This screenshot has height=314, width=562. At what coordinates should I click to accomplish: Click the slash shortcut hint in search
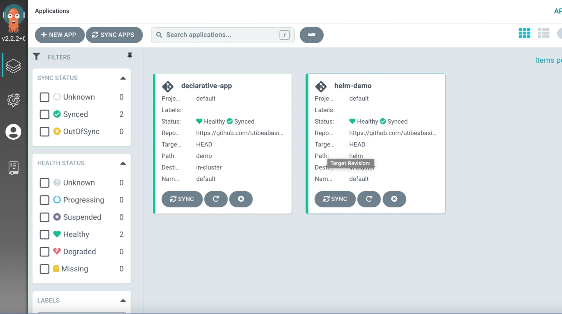coord(285,35)
